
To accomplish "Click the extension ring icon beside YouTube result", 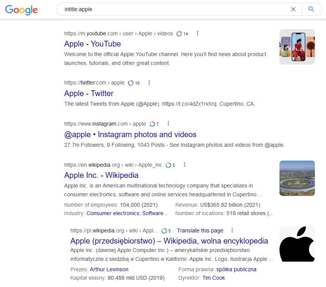I will [x=179, y=34].
